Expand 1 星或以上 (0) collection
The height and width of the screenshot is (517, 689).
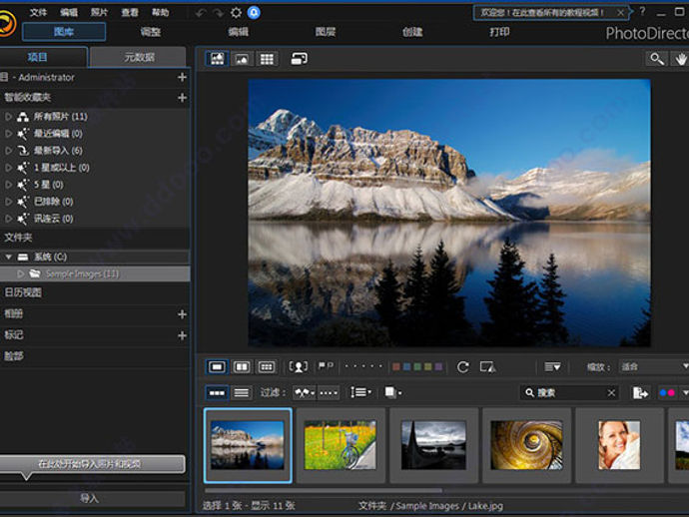pyautogui.click(x=8, y=168)
